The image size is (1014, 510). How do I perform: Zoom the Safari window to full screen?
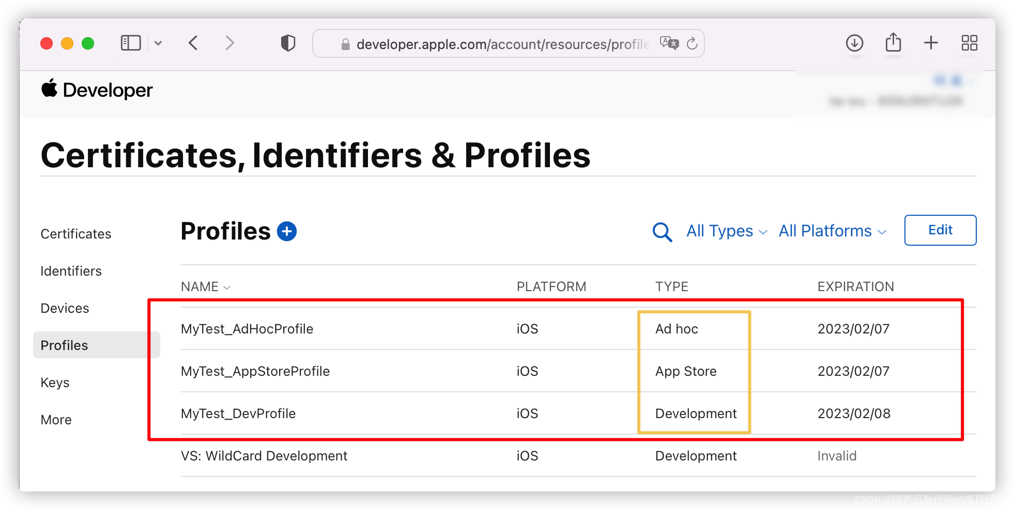(88, 43)
